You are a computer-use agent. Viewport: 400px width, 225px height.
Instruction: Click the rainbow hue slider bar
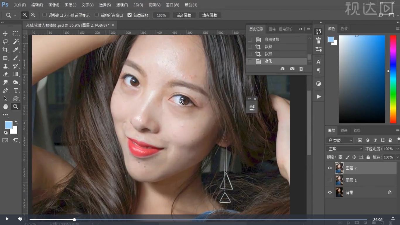click(x=393, y=79)
